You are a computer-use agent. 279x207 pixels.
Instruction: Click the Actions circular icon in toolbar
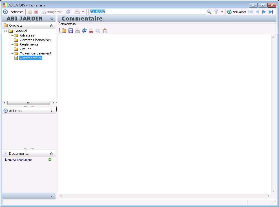tap(5, 12)
